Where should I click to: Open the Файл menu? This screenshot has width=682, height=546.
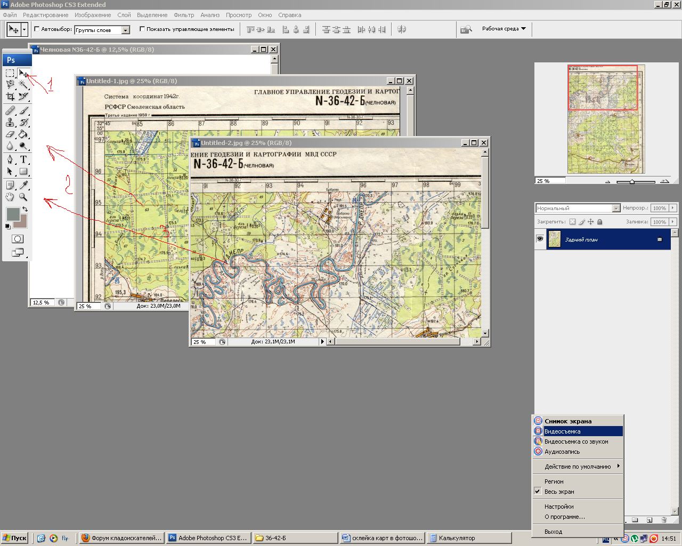pyautogui.click(x=10, y=15)
